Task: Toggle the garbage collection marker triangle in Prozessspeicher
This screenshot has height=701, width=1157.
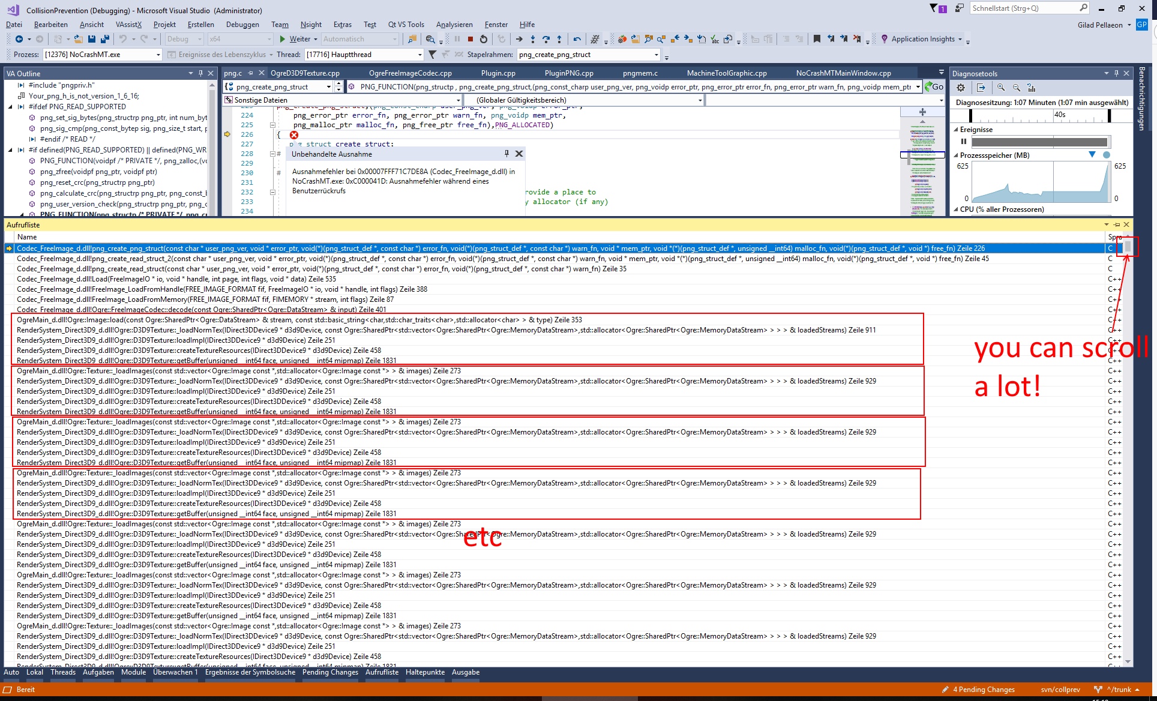Action: click(x=1092, y=155)
